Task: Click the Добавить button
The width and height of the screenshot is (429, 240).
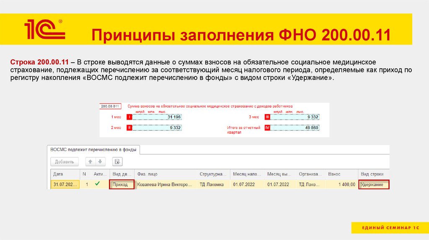Action: click(x=65, y=162)
